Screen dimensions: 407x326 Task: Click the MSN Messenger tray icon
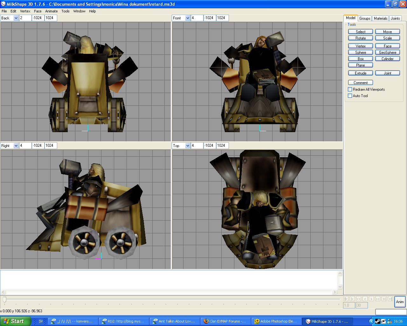coord(389,321)
